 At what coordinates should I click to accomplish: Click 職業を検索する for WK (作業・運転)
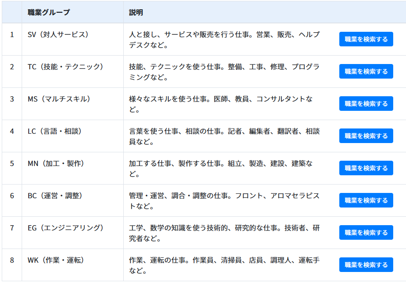tap(366, 264)
